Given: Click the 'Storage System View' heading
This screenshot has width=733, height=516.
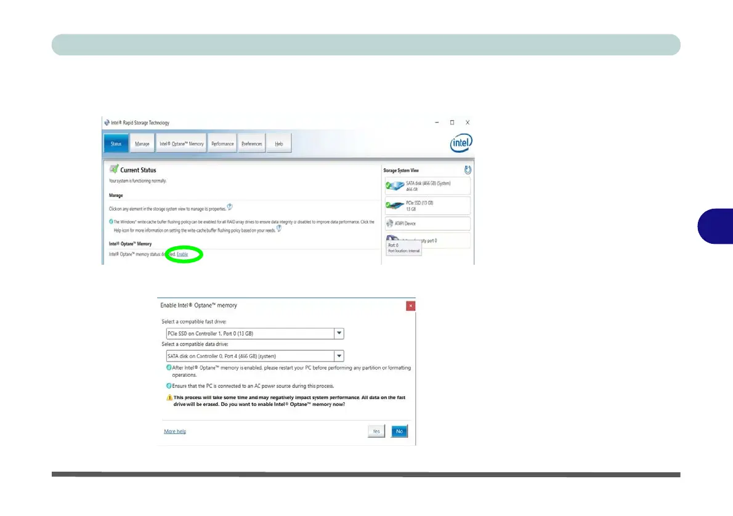Looking at the screenshot, I should tap(401, 171).
